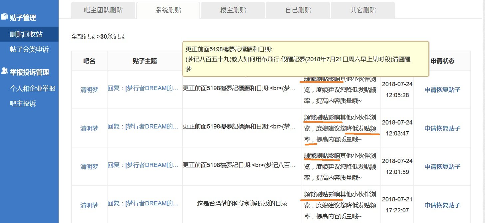The width and height of the screenshot is (485, 223).
Task: Click the 举报投诉管理 person icon in sidebar
Action: pyautogui.click(x=4, y=71)
